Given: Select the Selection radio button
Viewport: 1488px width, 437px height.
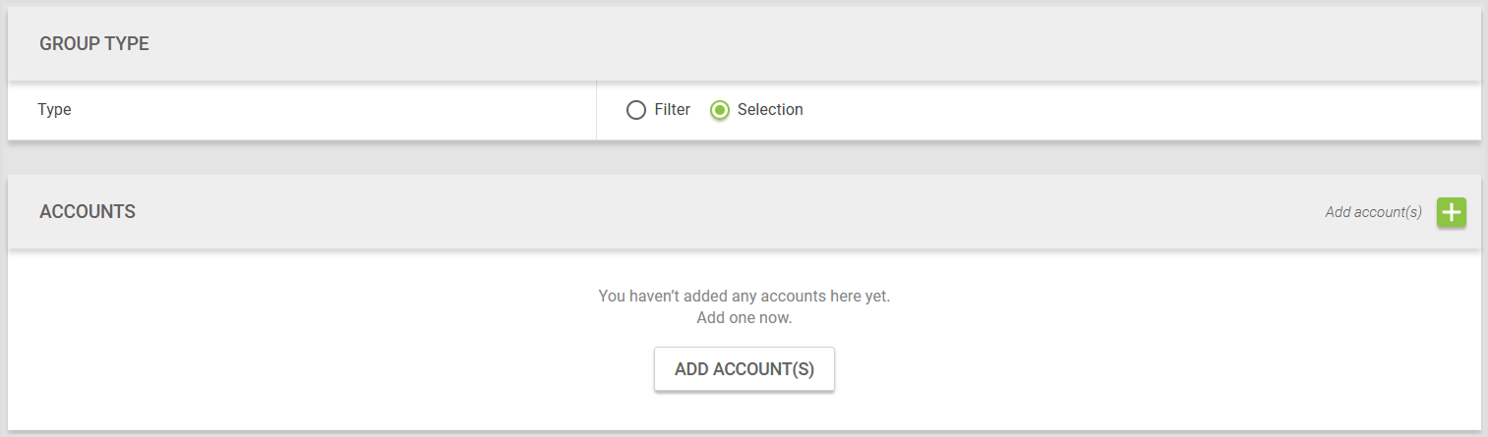Looking at the screenshot, I should 719,110.
